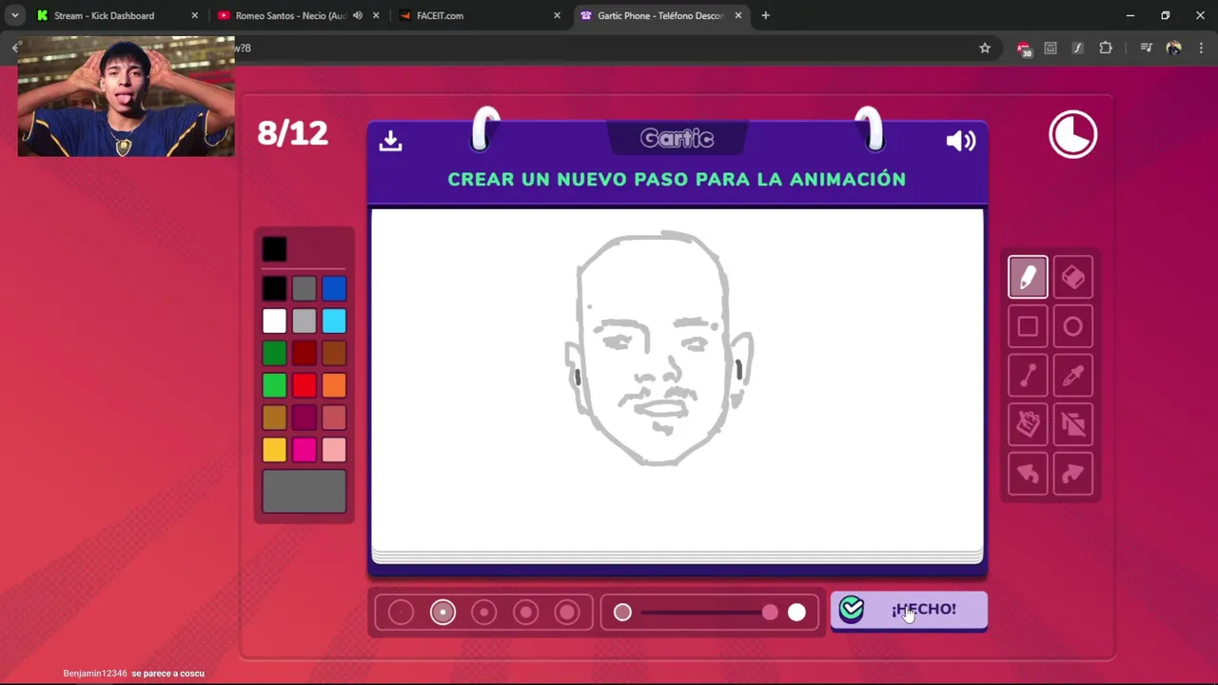This screenshot has width=1218, height=685.
Task: Pick the black color in the palette grid
Action: pyautogui.click(x=274, y=288)
